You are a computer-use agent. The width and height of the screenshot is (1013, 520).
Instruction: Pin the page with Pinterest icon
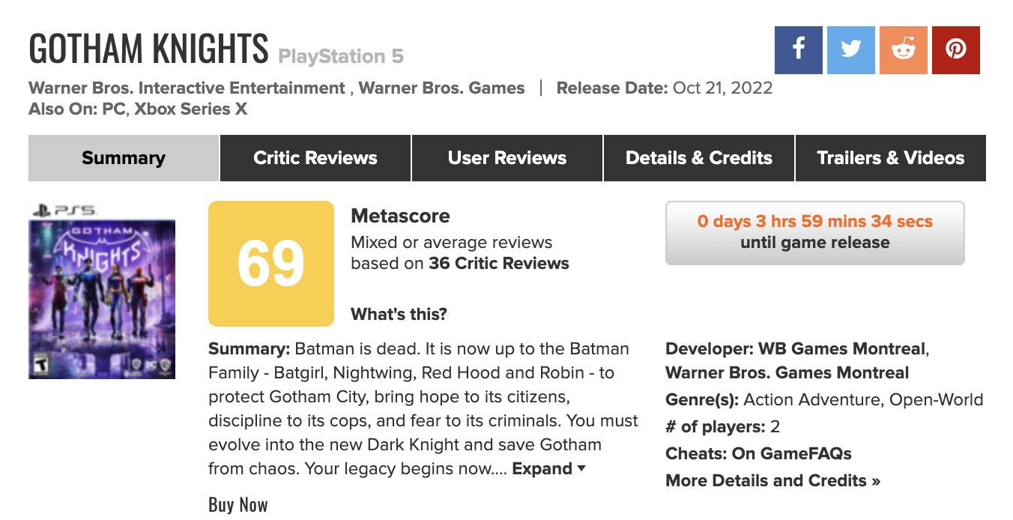coord(955,50)
